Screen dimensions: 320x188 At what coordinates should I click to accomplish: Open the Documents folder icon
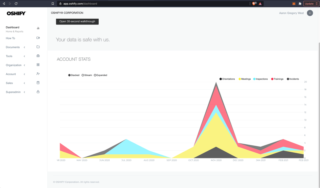[x=38, y=47]
